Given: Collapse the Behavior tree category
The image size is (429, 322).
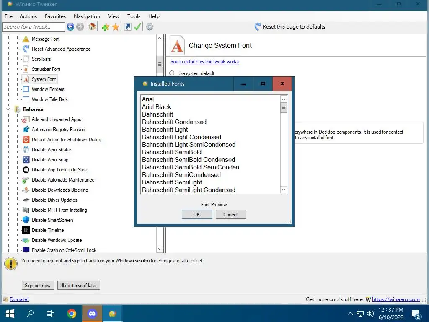Looking at the screenshot, I should tap(8, 109).
